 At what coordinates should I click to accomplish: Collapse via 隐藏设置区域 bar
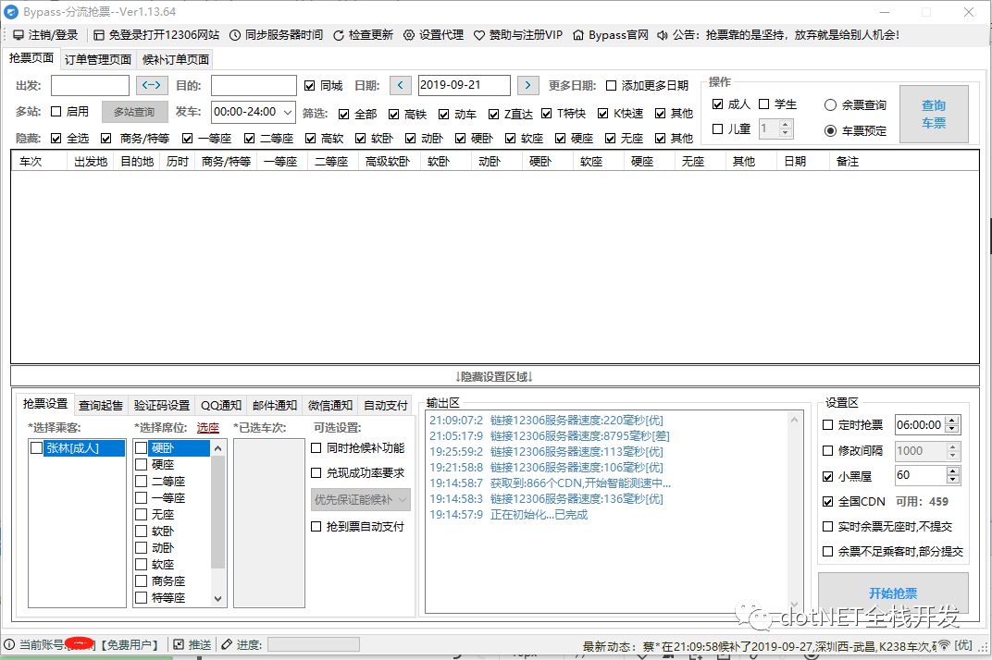point(495,376)
